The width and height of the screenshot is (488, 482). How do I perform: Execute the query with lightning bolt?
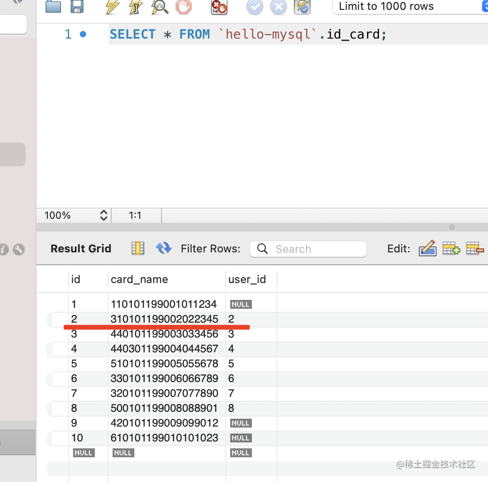click(x=112, y=6)
